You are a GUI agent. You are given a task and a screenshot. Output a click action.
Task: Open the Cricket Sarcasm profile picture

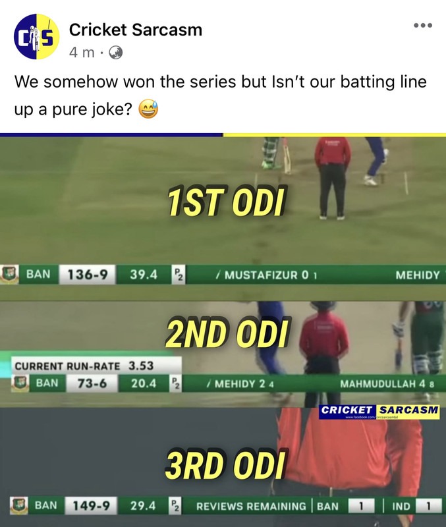36,36
